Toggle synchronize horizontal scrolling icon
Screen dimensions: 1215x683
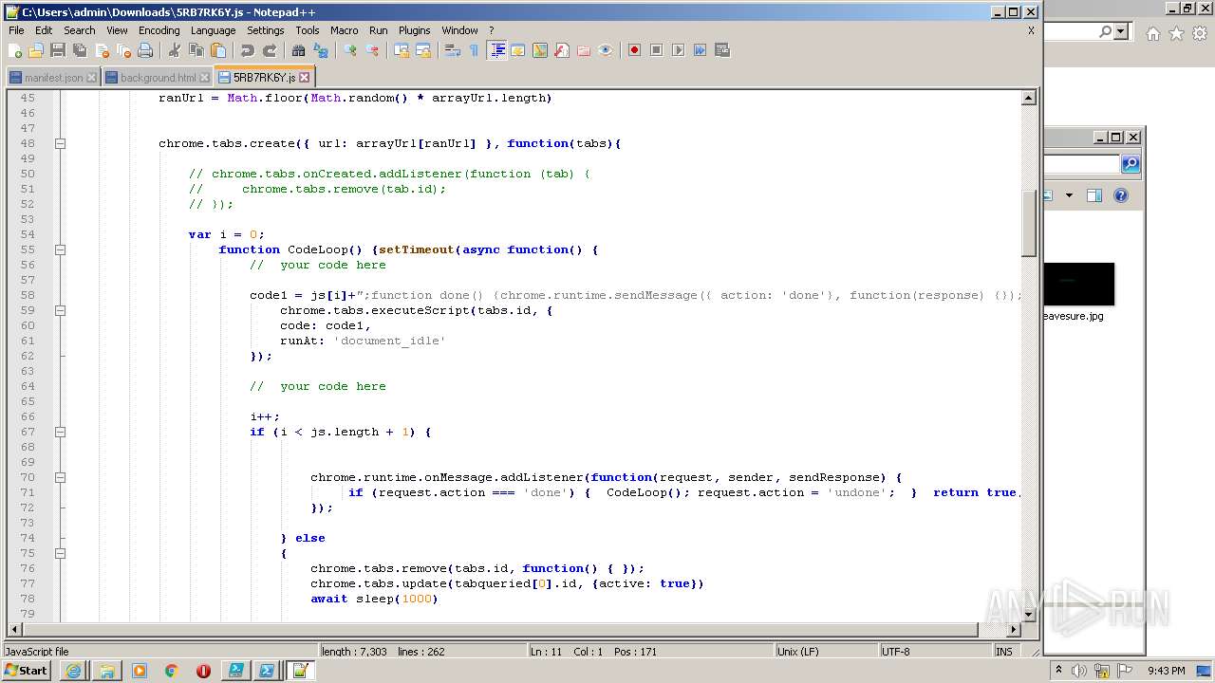click(423, 50)
